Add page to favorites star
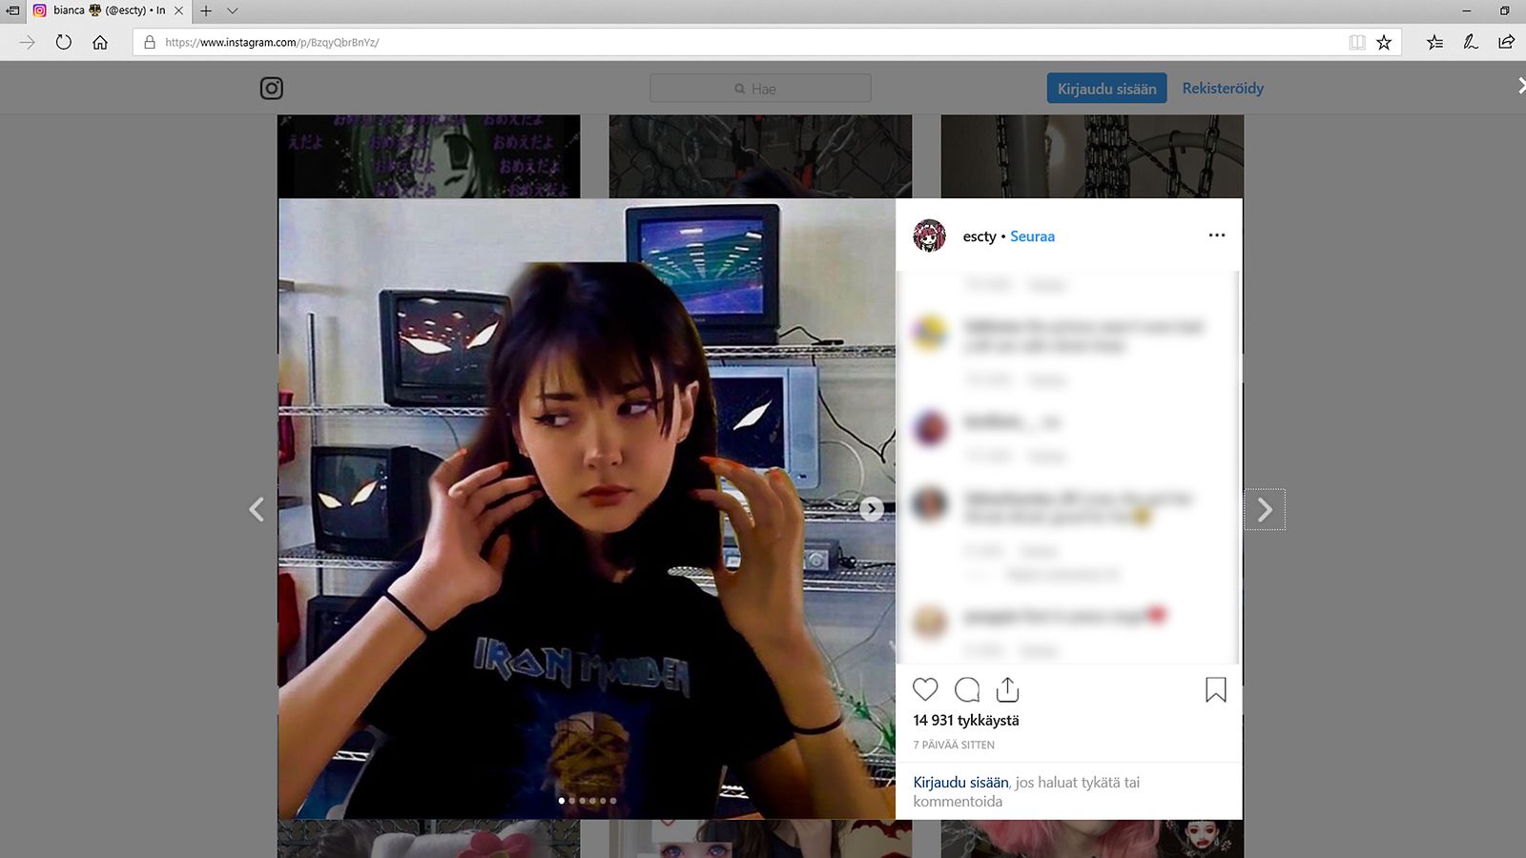 [x=1384, y=42]
